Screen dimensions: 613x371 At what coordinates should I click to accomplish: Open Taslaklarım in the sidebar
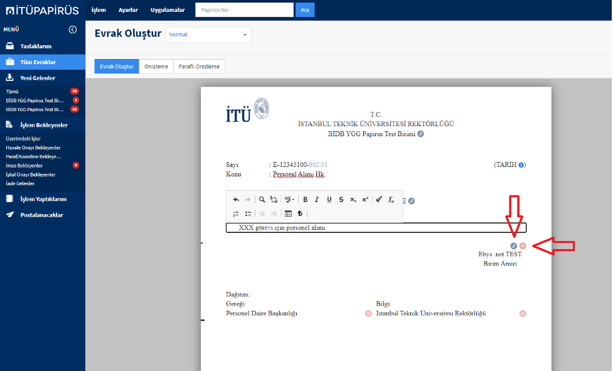(x=43, y=46)
